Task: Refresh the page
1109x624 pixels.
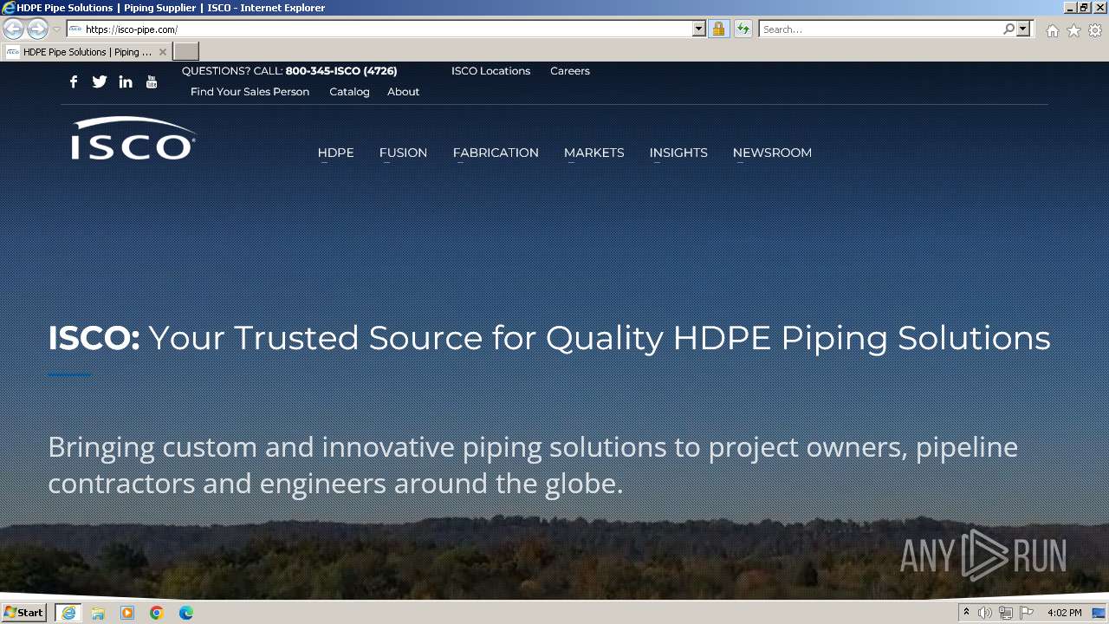Action: click(x=743, y=29)
